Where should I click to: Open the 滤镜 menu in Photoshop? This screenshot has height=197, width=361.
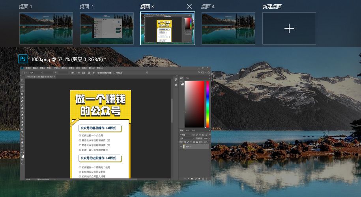(x=71, y=68)
